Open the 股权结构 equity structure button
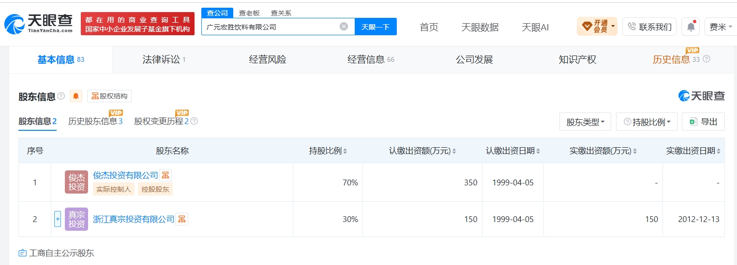 [109, 96]
